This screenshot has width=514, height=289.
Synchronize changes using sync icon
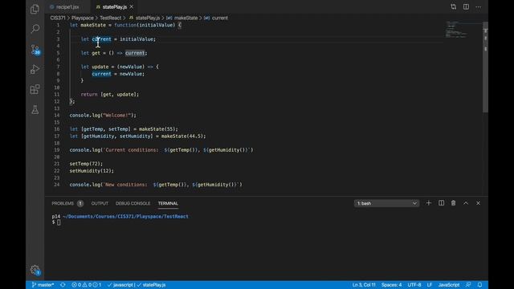coord(63,285)
